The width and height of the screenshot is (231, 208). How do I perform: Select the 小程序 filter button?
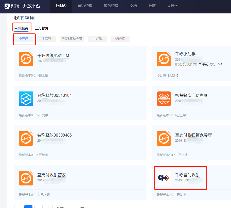click(24, 39)
